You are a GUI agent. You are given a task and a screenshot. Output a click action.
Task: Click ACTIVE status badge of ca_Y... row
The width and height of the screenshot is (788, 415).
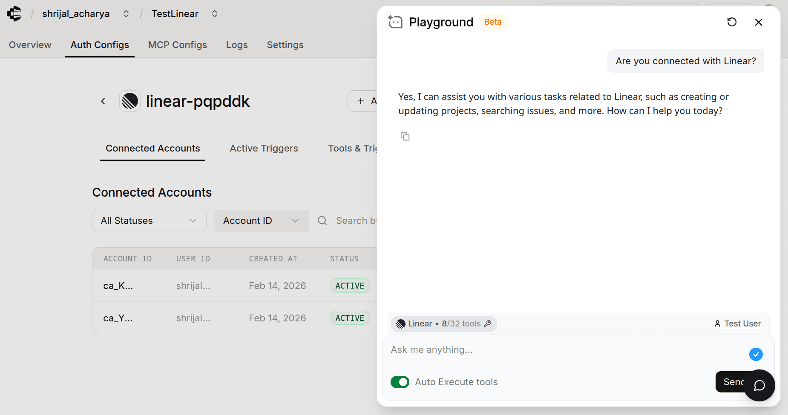(350, 318)
